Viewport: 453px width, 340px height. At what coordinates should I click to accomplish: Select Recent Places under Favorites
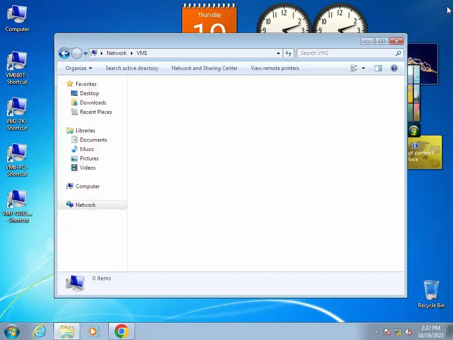point(96,112)
